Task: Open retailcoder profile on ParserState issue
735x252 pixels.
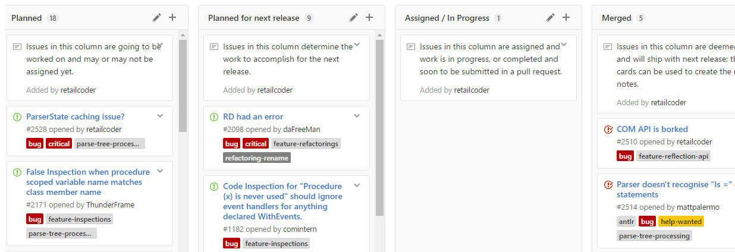Action: click(x=103, y=129)
